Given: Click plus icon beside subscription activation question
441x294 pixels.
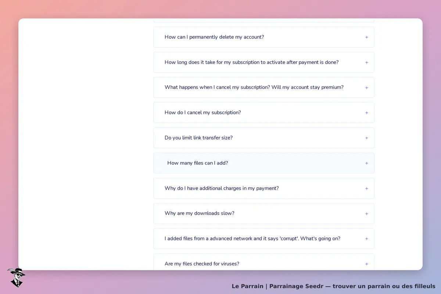Looking at the screenshot, I should pyautogui.click(x=366, y=62).
